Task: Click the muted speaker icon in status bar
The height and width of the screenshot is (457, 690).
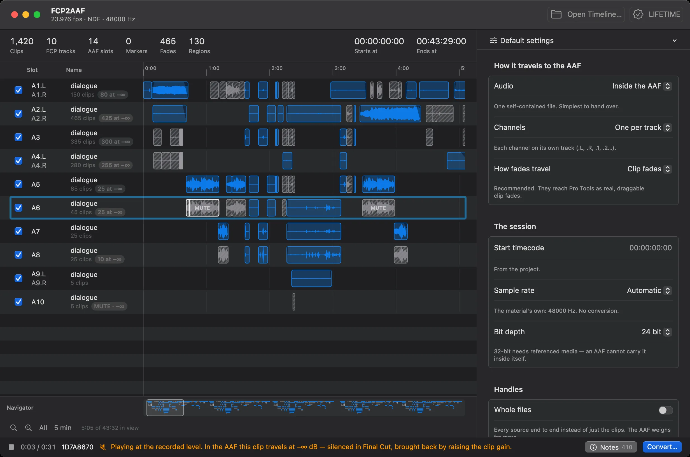Action: 103,447
